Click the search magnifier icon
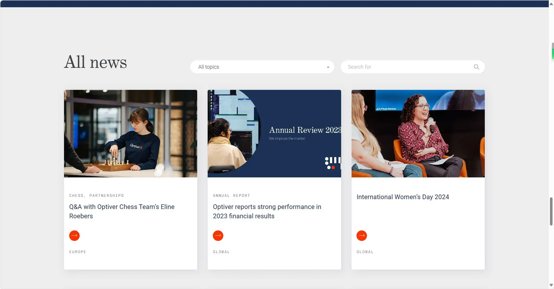554x289 pixels. coord(476,67)
